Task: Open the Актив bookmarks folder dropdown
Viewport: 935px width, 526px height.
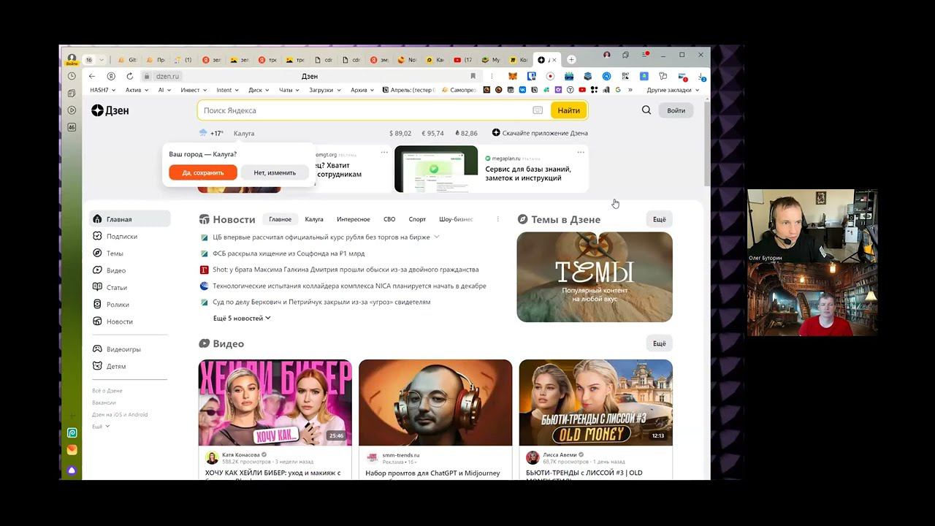Action: click(x=137, y=90)
